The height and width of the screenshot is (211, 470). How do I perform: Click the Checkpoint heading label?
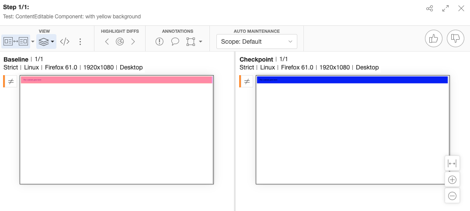256,59
